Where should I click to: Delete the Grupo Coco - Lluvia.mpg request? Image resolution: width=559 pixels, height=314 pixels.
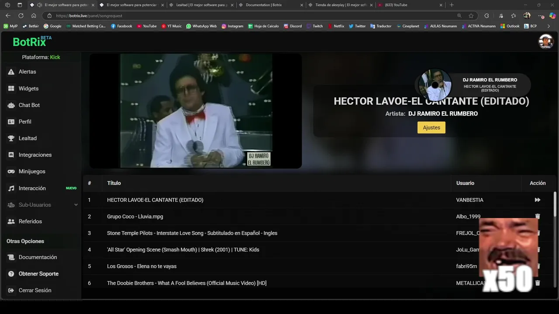pos(538,216)
